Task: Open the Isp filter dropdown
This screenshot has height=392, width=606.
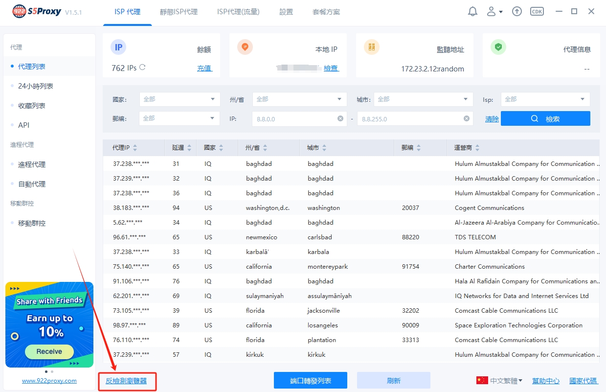Action: [x=545, y=99]
